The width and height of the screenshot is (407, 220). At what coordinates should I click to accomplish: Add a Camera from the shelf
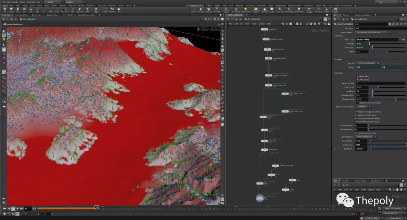(193, 10)
